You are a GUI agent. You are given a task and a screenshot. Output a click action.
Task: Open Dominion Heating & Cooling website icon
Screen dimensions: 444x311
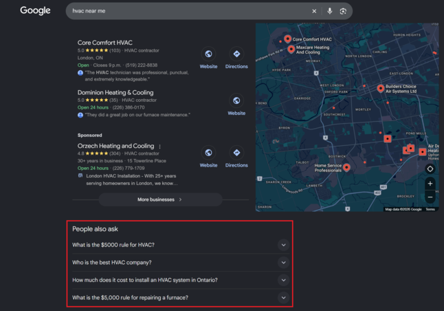pos(236,100)
